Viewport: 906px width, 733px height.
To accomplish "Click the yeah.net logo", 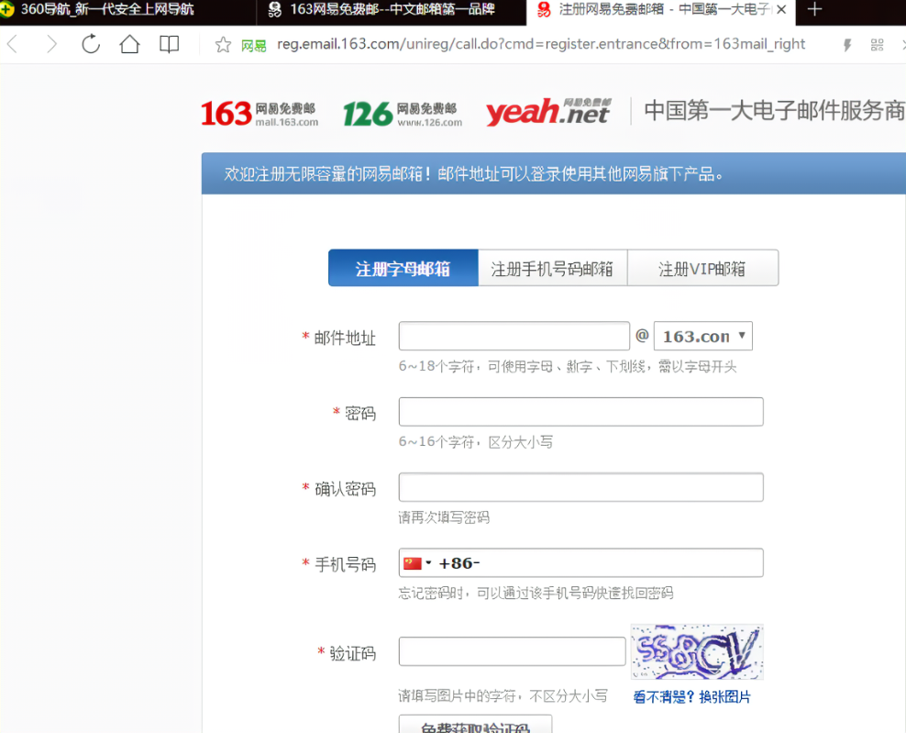I will (x=547, y=112).
